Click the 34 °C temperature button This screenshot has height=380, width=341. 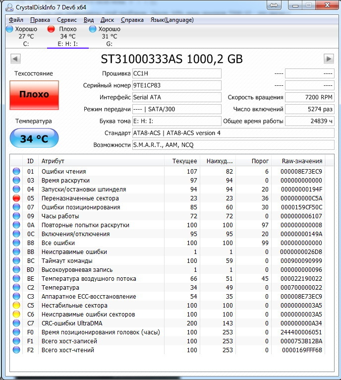point(34,138)
